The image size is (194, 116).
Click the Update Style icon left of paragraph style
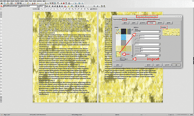coord(1,6)
